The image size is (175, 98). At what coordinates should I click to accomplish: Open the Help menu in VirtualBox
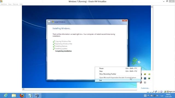click(21, 4)
